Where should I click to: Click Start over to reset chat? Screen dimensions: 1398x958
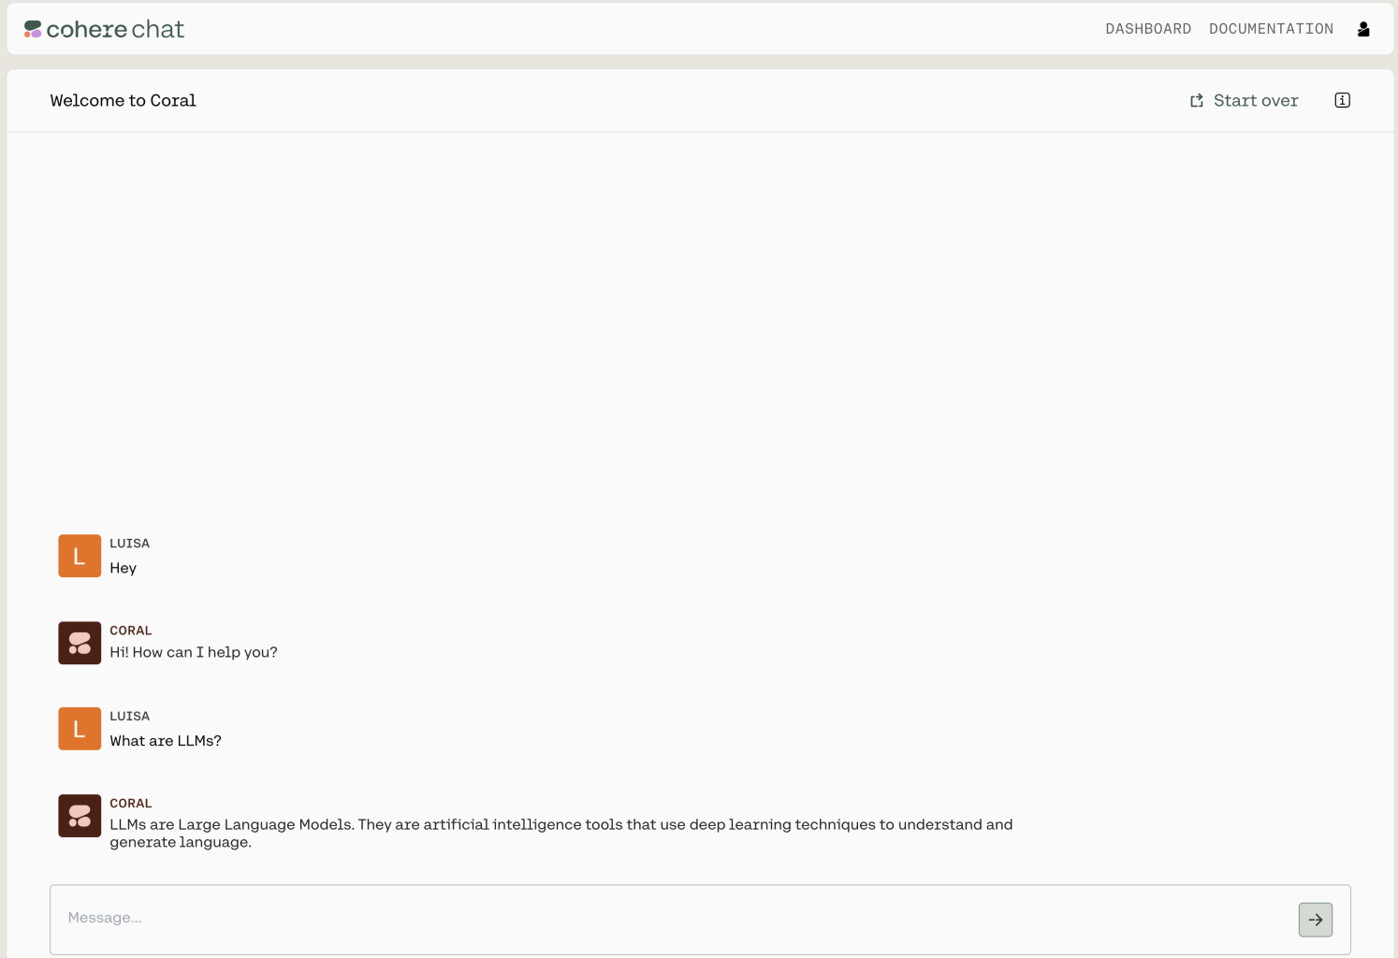click(x=1245, y=100)
